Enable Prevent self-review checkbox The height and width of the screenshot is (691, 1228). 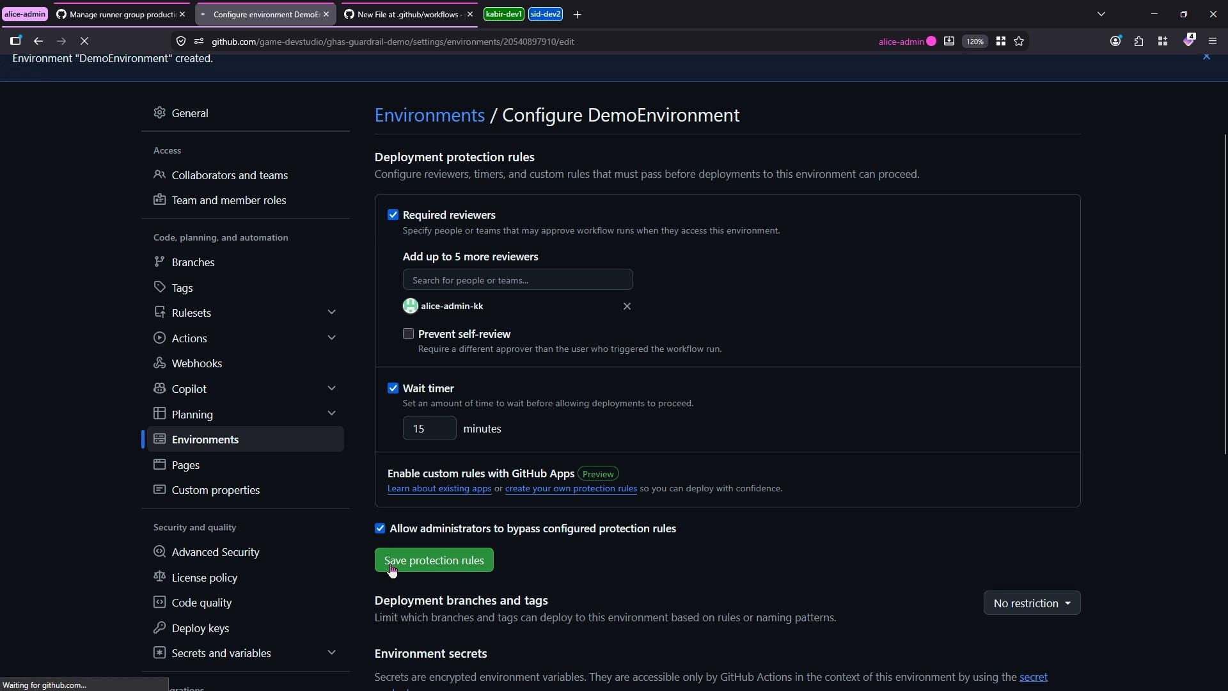click(x=408, y=334)
